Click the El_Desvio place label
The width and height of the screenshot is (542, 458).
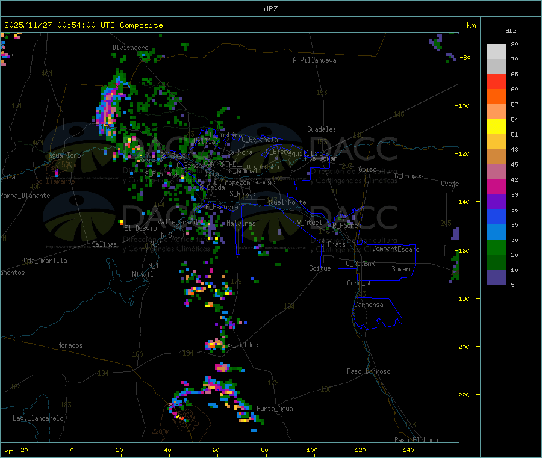tap(141, 228)
